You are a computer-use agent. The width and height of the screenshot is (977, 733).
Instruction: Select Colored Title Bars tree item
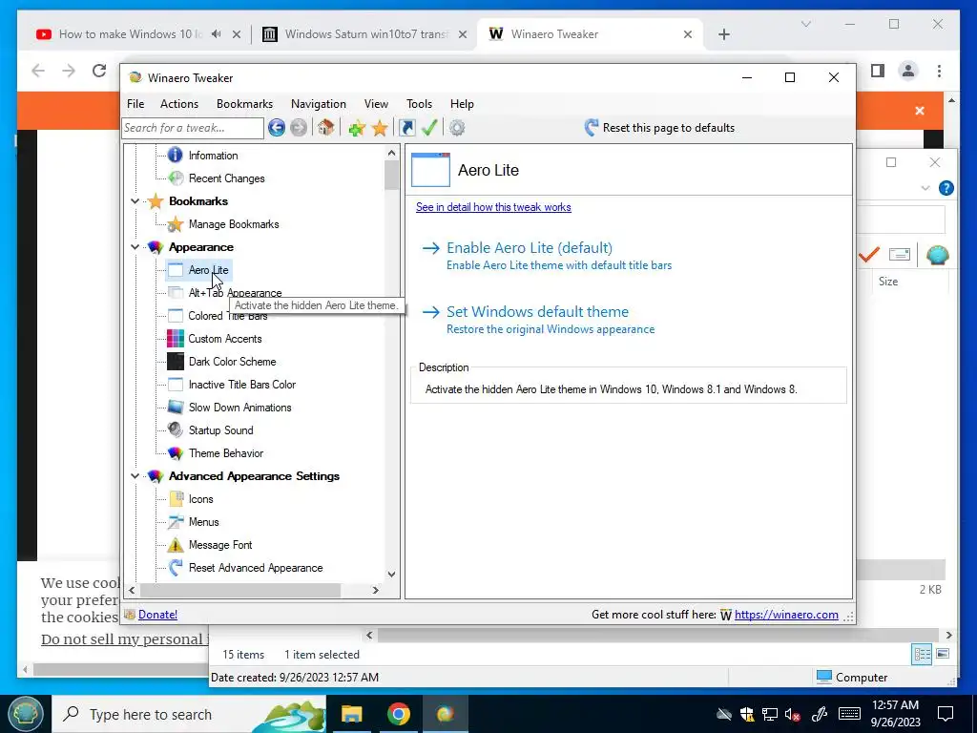coord(227,315)
